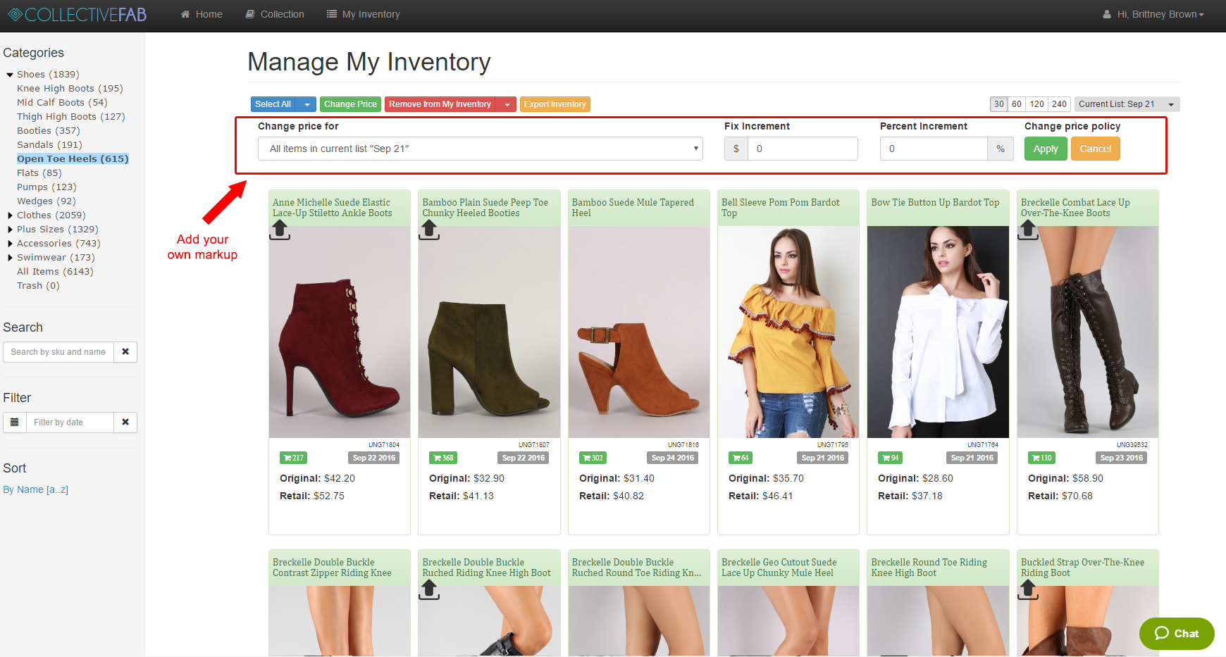Select the Bamboo Suede Mule Tapered Heel image
1226x657 pixels.
(x=639, y=332)
